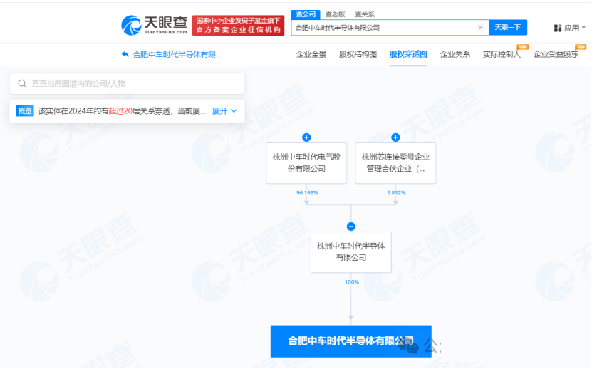This screenshot has width=592, height=369.
Task: Expand the overview with 展开
Action: (224, 111)
